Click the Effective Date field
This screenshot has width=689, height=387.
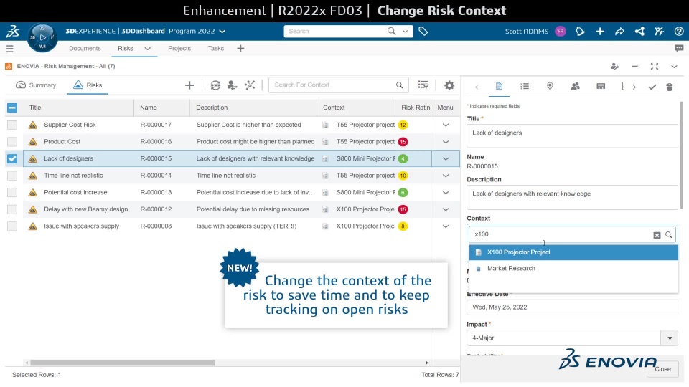pyautogui.click(x=572, y=307)
